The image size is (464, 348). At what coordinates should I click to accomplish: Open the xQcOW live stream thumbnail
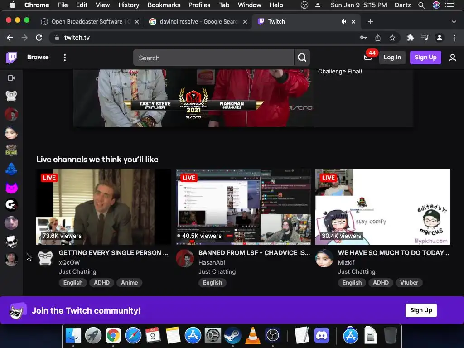point(104,207)
